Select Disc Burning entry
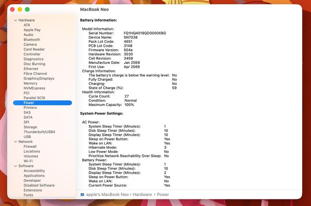 coord(34,64)
